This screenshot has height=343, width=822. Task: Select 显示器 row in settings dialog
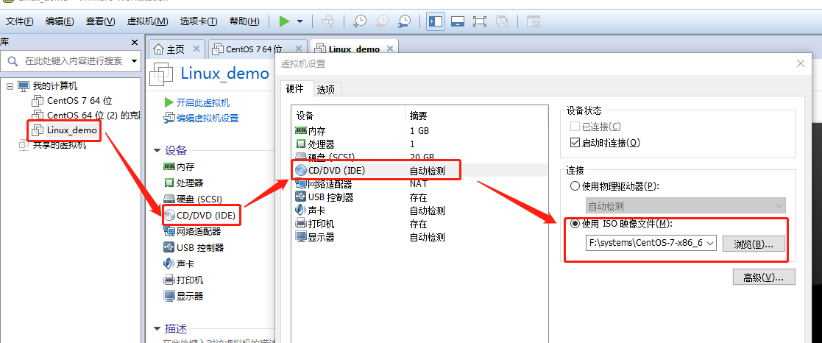[x=419, y=237]
